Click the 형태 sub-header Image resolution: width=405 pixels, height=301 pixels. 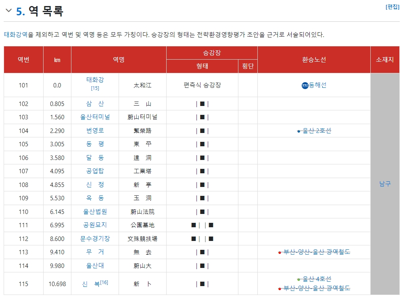pos(202,66)
